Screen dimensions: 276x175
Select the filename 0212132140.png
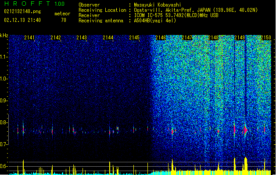tap(22, 11)
